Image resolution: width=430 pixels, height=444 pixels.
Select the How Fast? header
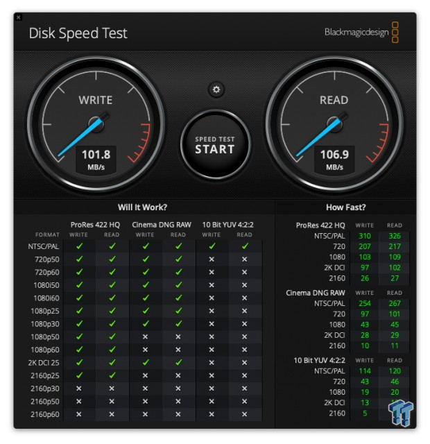tap(345, 207)
